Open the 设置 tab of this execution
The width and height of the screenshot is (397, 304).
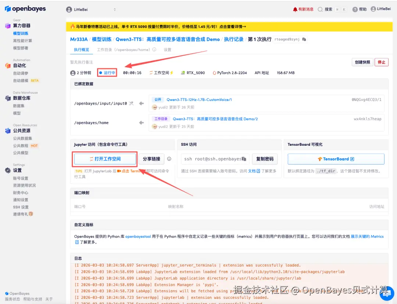tap(167, 50)
